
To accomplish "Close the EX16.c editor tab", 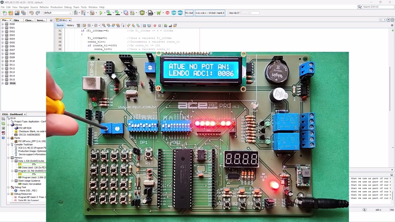I will (70, 20).
